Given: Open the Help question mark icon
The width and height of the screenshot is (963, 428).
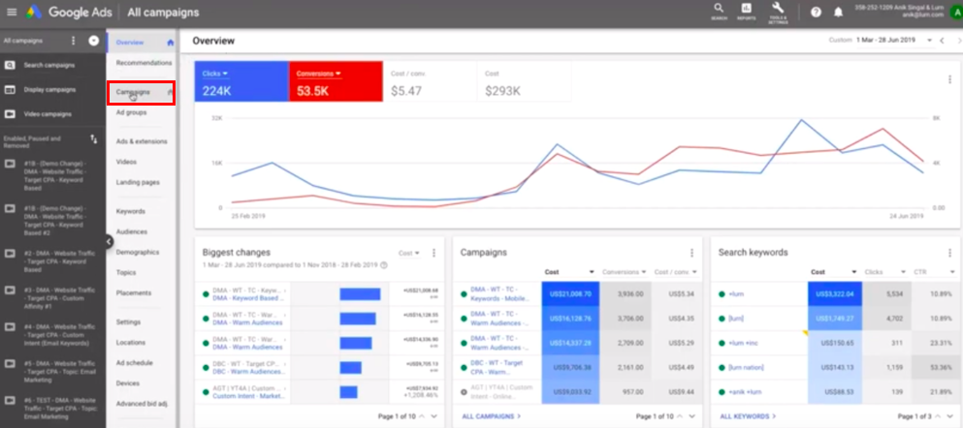Looking at the screenshot, I should (816, 13).
